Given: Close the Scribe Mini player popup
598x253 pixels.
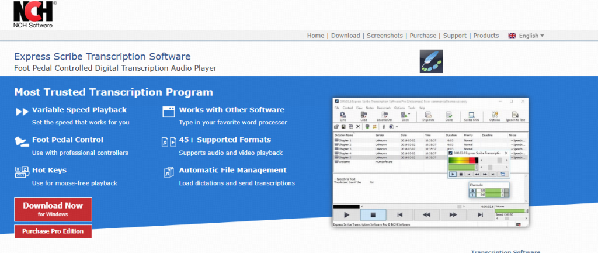Looking at the screenshot, I should click(x=506, y=153).
